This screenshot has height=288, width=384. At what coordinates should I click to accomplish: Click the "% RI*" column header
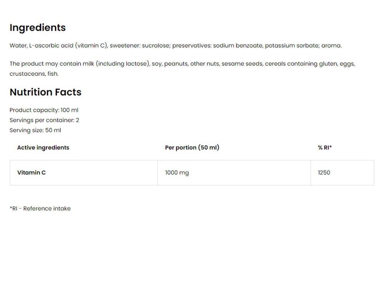324,147
